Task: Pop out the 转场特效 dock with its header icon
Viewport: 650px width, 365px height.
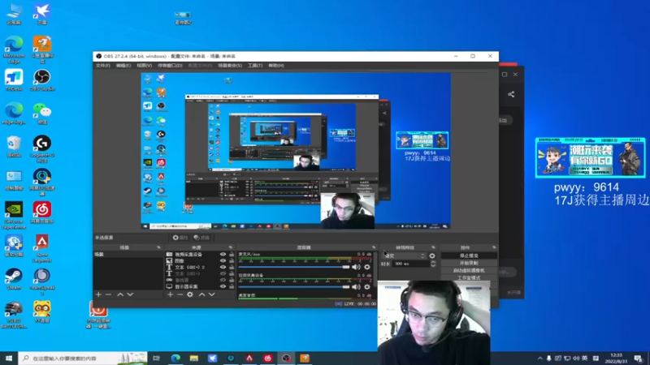Action: 434,247
